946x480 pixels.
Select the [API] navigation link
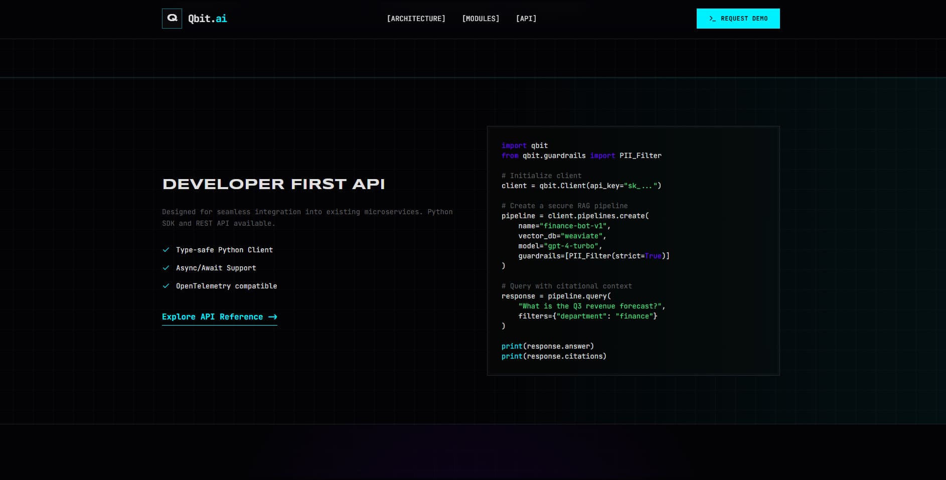coord(526,19)
